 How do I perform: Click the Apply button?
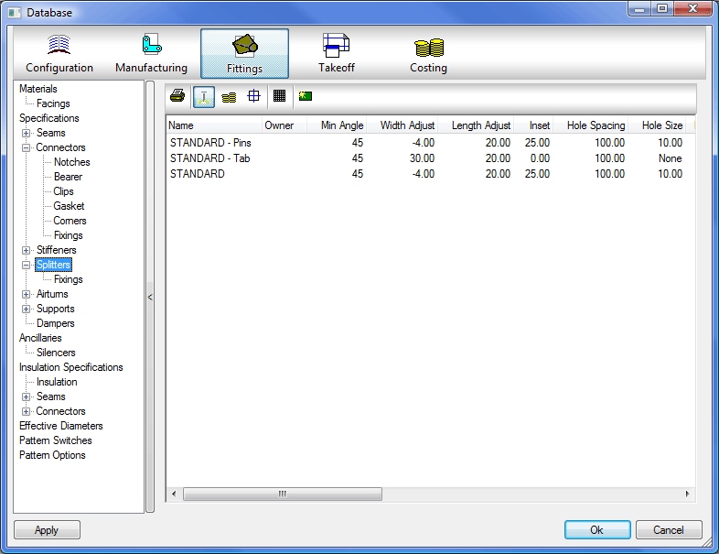[47, 530]
